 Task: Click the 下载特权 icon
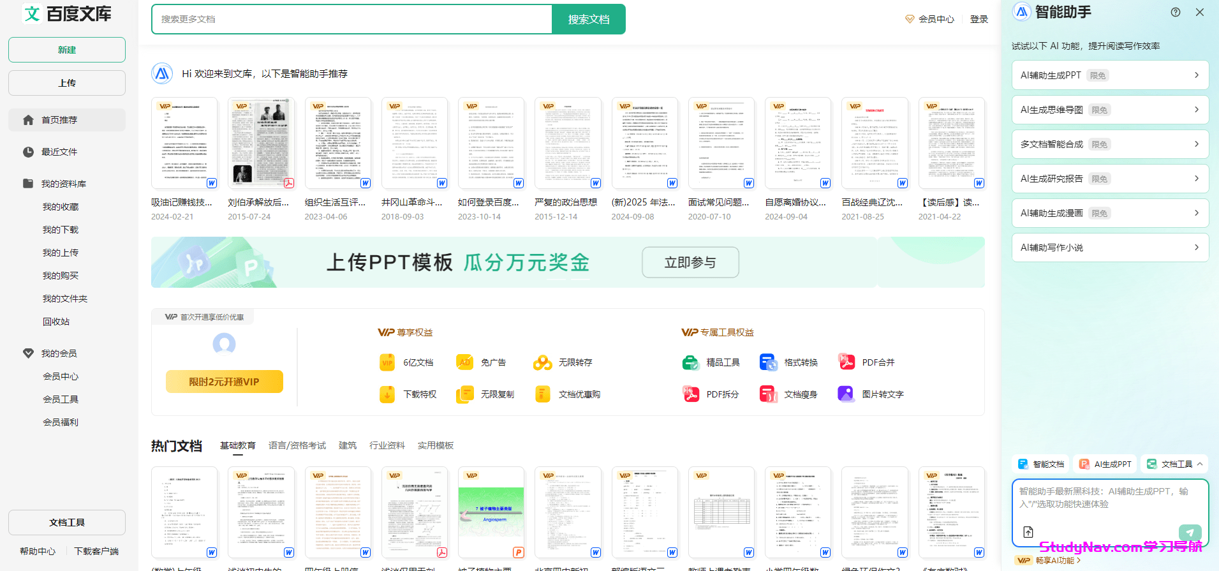click(387, 394)
